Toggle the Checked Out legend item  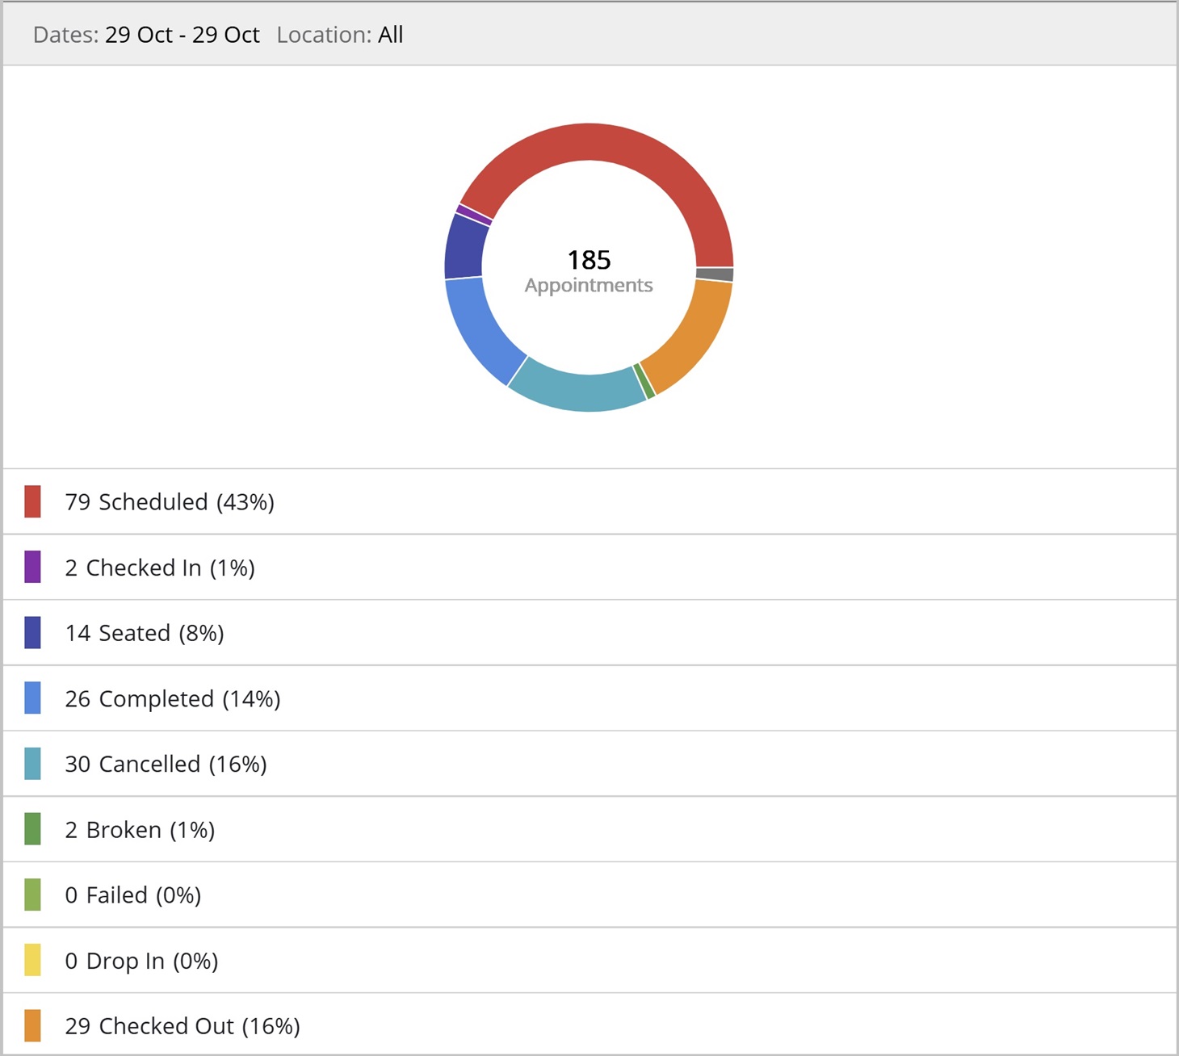point(182,1025)
